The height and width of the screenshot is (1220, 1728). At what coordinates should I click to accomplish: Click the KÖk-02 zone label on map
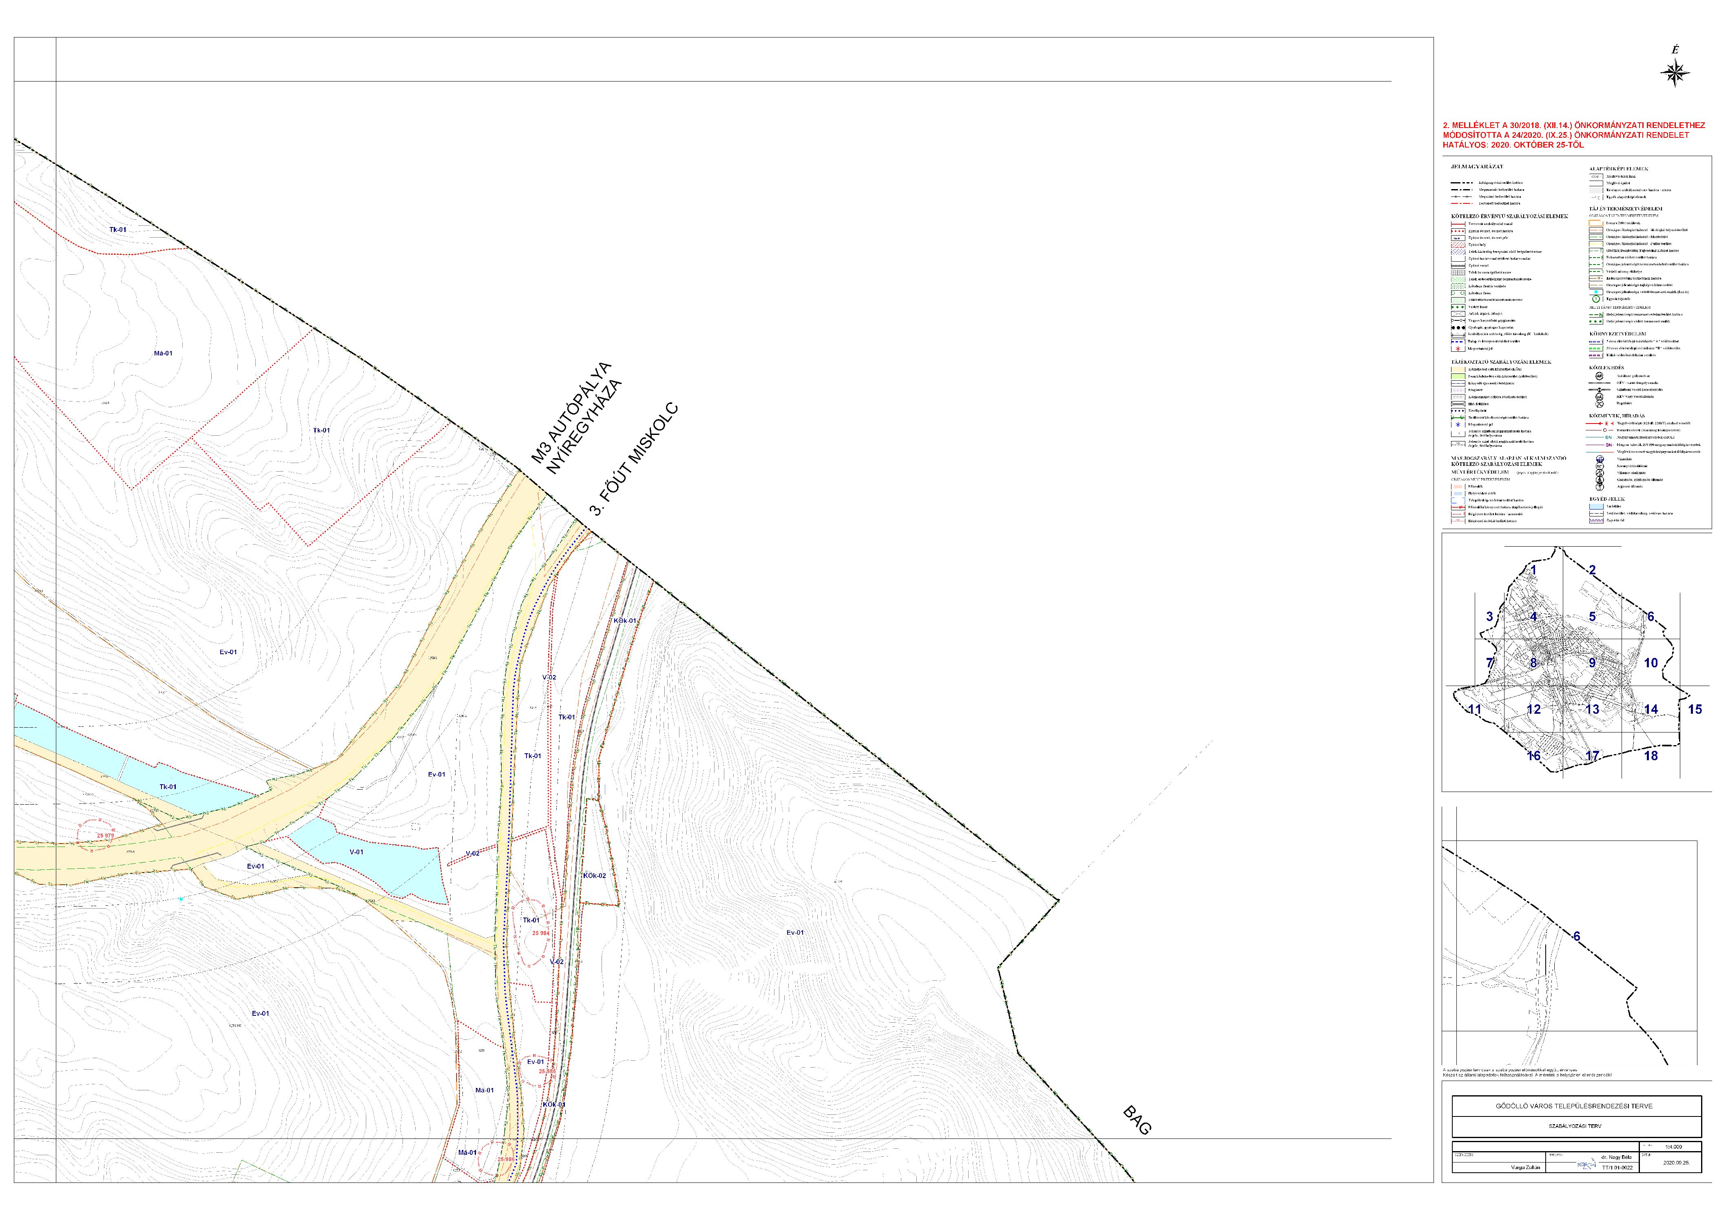tap(594, 876)
